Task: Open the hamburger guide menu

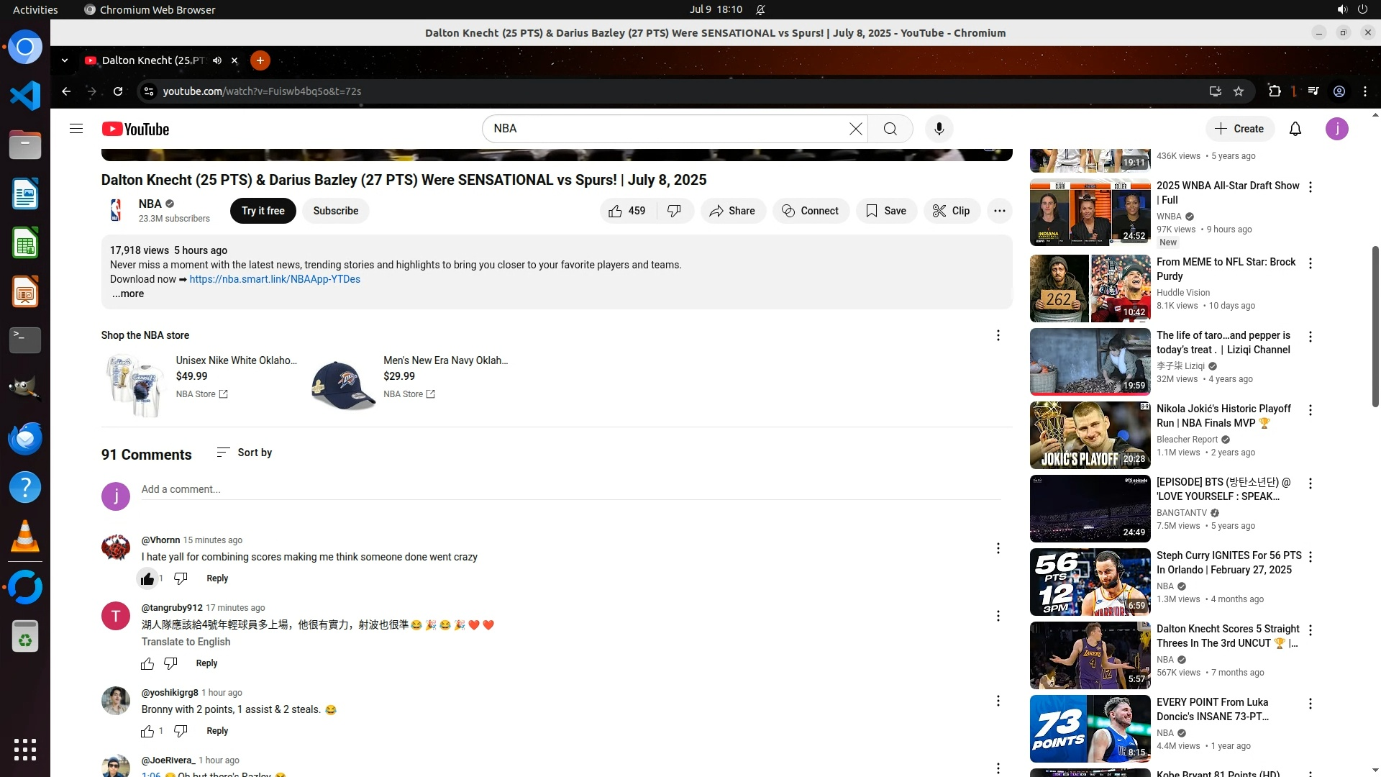Action: click(x=76, y=129)
